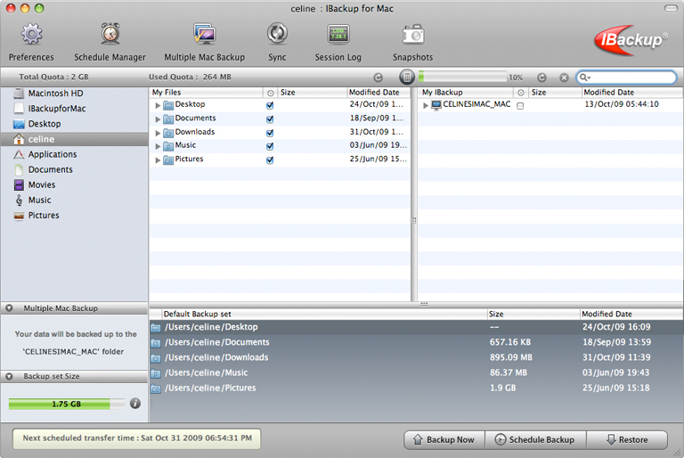The height and width of the screenshot is (458, 684).
Task: Open Preferences gear icon
Action: point(31,34)
